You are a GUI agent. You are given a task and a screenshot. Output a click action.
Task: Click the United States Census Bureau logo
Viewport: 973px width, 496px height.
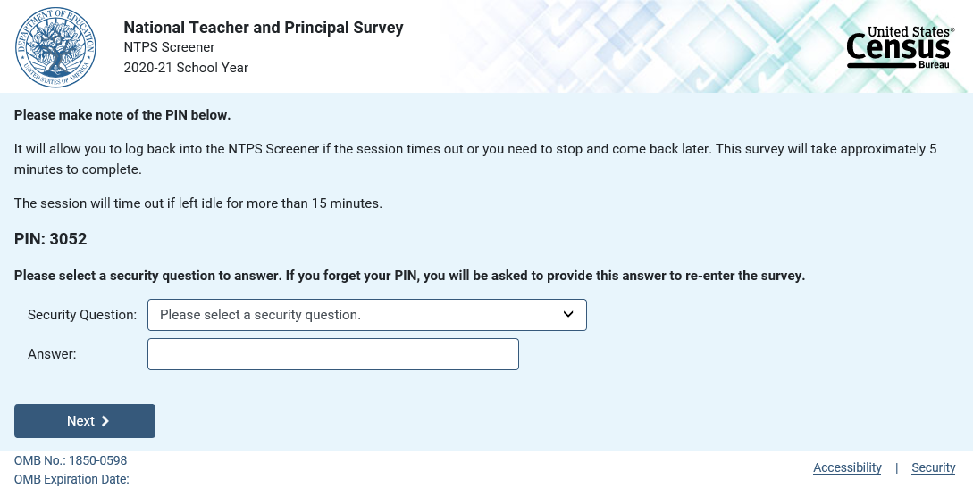pyautogui.click(x=901, y=47)
